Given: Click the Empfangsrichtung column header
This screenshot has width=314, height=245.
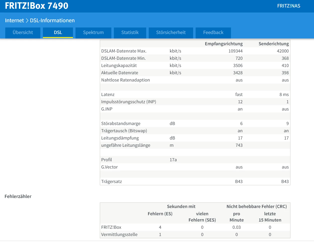Looking at the screenshot, I should point(224,44).
